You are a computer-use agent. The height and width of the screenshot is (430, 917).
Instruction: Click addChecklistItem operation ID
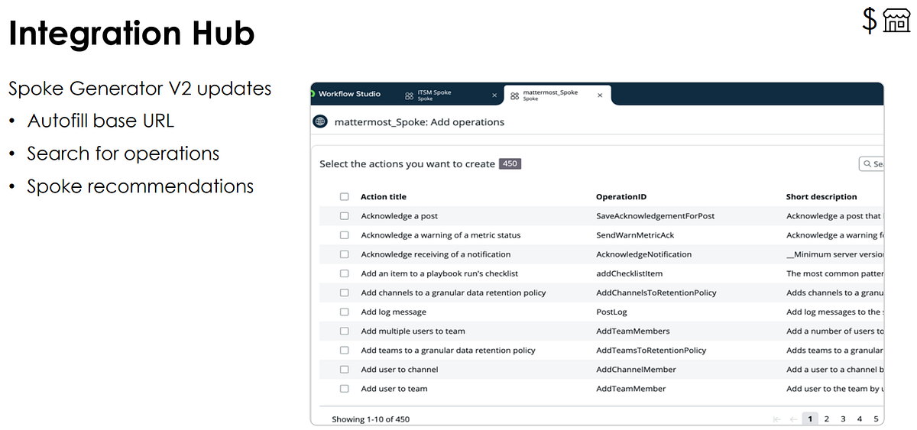point(630,273)
